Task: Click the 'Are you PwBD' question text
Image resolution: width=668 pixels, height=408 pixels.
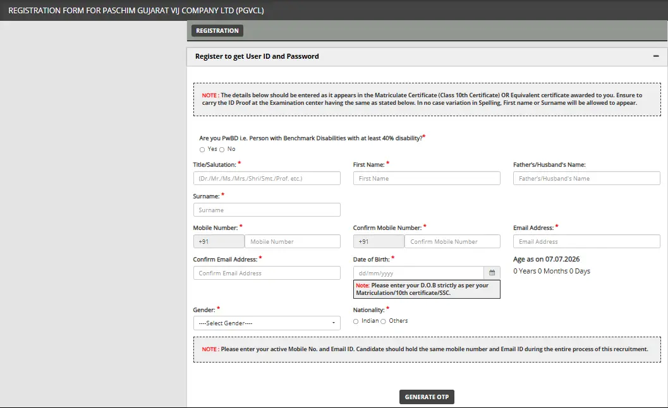Action: (310, 138)
